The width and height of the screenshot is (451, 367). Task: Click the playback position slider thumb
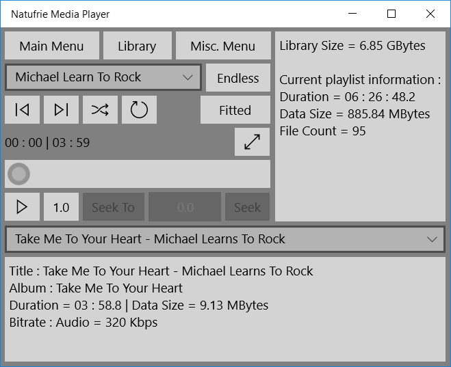point(18,174)
